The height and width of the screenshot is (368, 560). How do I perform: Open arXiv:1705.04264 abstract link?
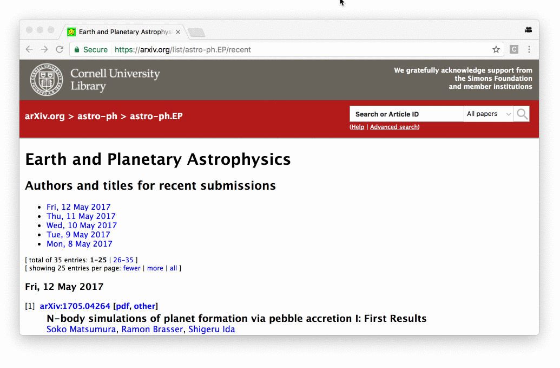tap(75, 306)
